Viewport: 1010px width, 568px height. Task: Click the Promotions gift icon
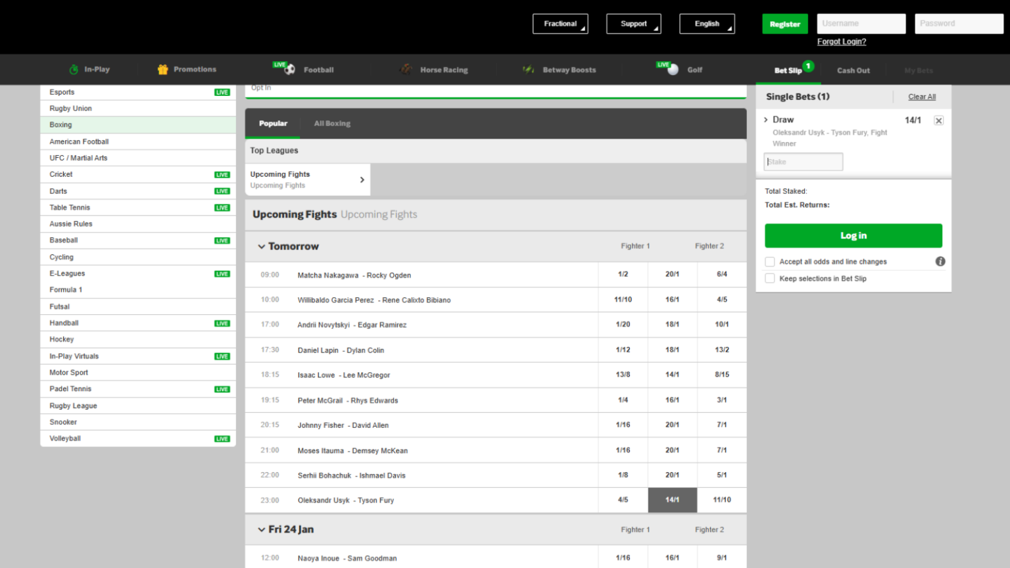point(162,70)
